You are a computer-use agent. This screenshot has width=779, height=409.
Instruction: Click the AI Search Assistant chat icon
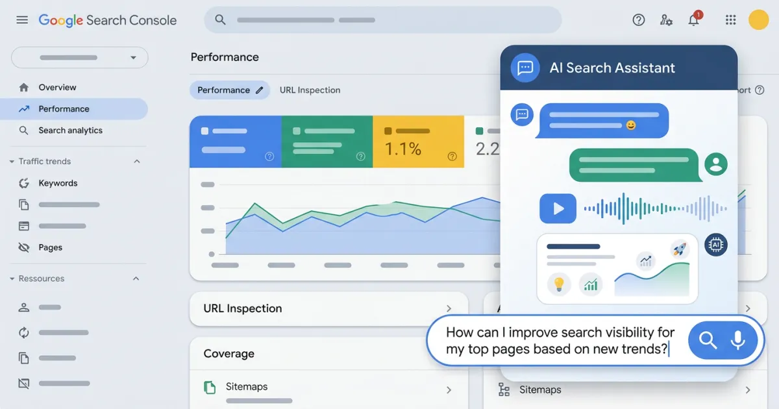point(525,68)
